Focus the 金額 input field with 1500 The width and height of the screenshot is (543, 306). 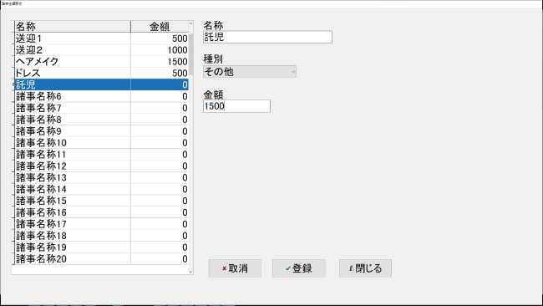coord(236,106)
